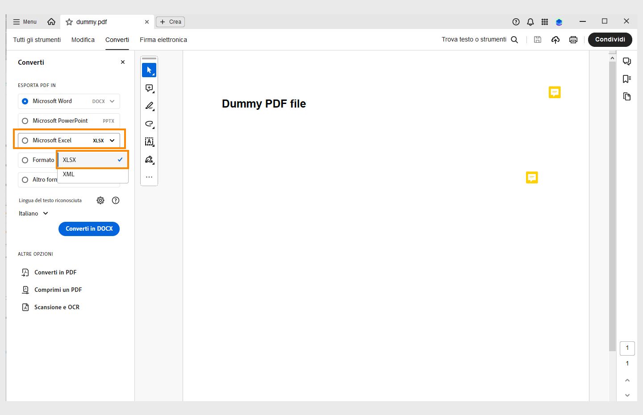Image resolution: width=643 pixels, height=415 pixels.
Task: Select the sticky note comment tool
Action: coord(149,88)
